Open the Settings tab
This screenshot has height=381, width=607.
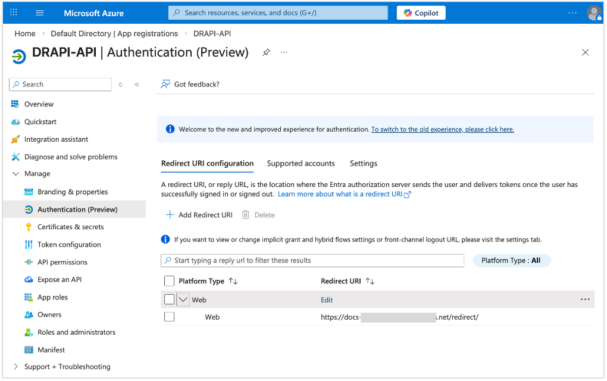click(x=363, y=163)
